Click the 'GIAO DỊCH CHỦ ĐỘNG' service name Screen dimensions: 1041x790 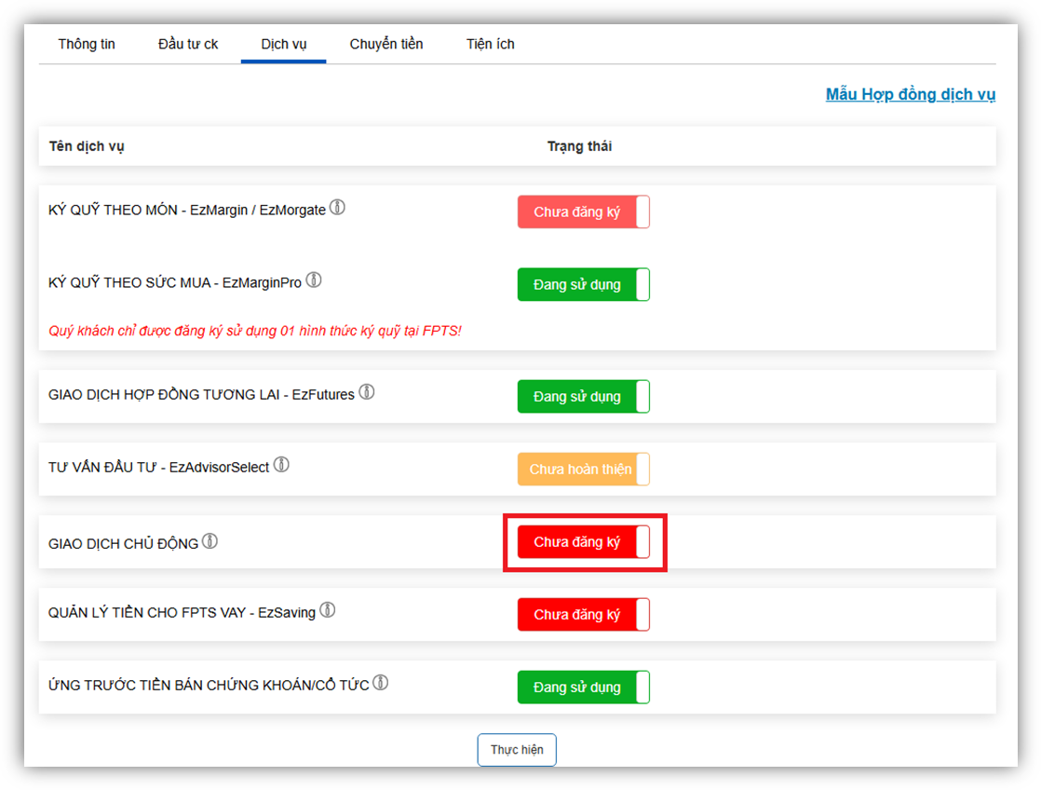point(124,543)
